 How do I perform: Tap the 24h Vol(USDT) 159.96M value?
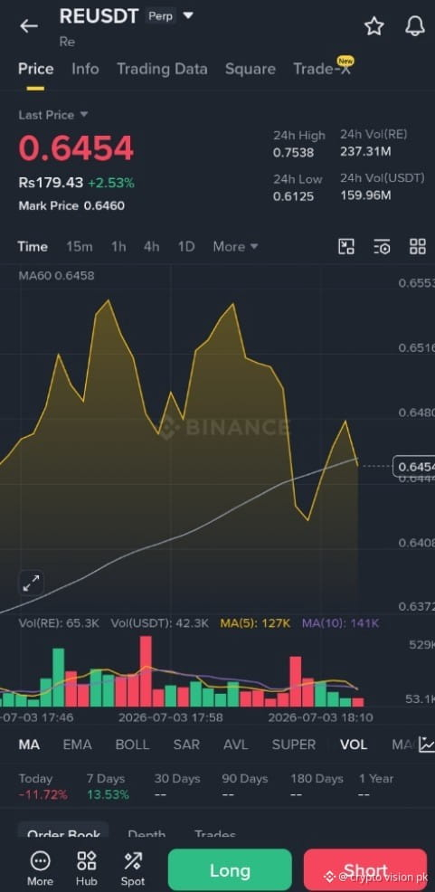(365, 195)
